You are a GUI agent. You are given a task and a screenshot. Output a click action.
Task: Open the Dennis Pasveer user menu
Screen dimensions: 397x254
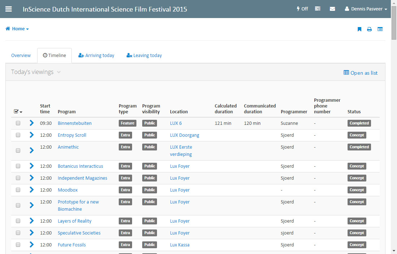coord(366,9)
